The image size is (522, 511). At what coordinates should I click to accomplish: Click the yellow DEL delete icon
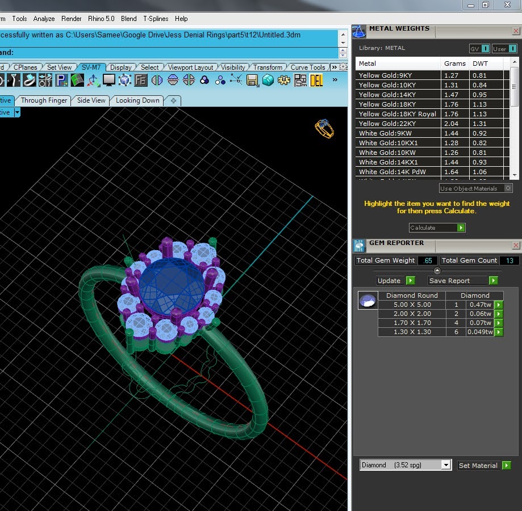316,80
